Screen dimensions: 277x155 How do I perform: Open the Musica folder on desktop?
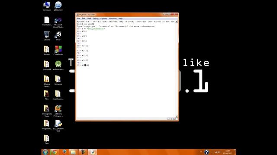pyautogui.click(x=47, y=81)
